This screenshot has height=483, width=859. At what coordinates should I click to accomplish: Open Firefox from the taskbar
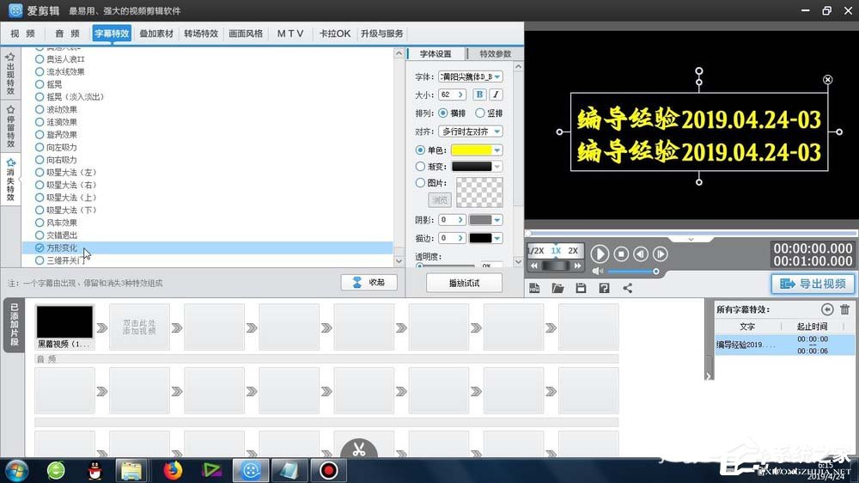coord(173,471)
